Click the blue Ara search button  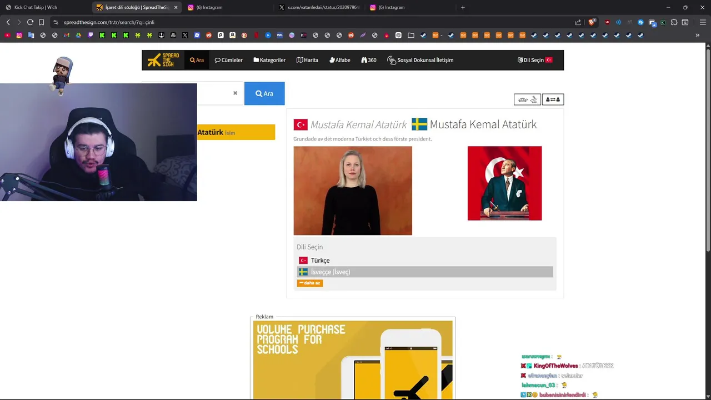coord(264,93)
